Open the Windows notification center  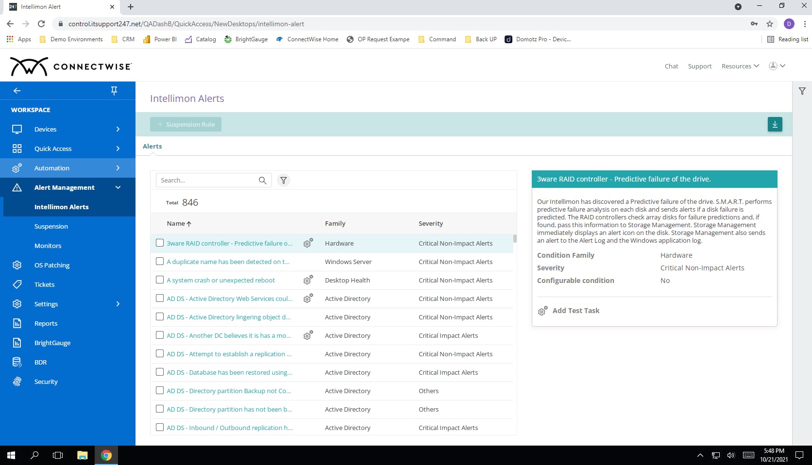[x=799, y=455]
